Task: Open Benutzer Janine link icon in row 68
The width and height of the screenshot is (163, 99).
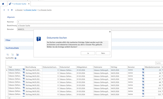Action: click(143, 82)
